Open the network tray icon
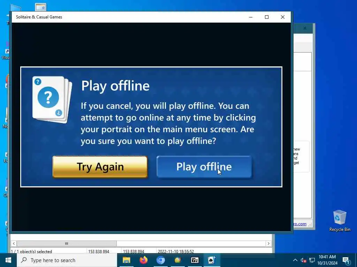 pos(312,260)
